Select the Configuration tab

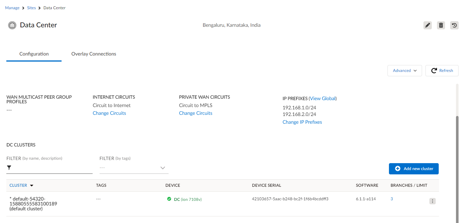pos(34,54)
